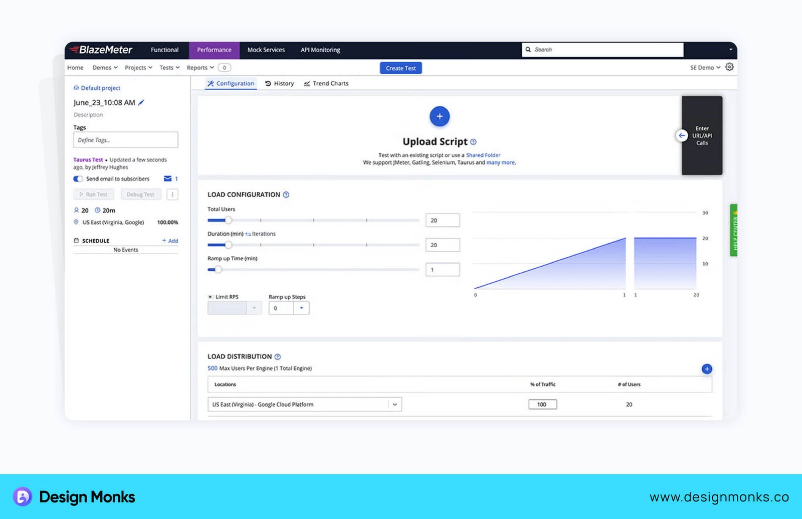Click the Default project folder icon
Screen dimensions: 802x519
76,88
